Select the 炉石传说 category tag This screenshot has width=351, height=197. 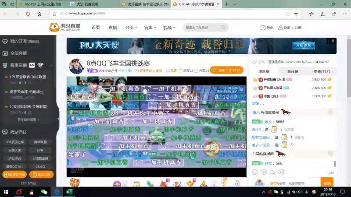click(x=14, y=158)
